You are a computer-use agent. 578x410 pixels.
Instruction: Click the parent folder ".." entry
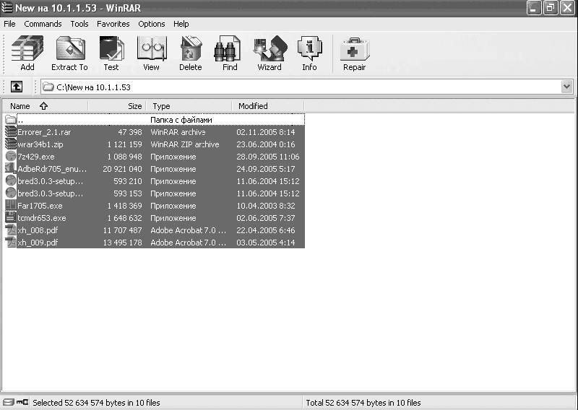[x=20, y=120]
